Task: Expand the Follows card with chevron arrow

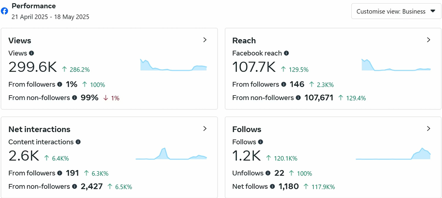Action: (429, 129)
